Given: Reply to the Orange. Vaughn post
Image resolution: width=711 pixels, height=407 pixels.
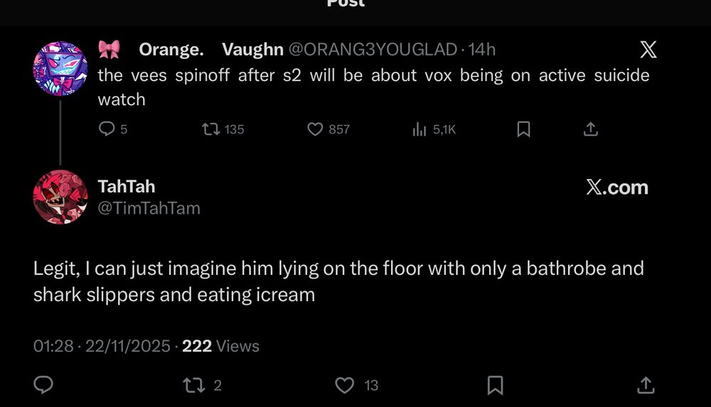Looking at the screenshot, I should (107, 129).
